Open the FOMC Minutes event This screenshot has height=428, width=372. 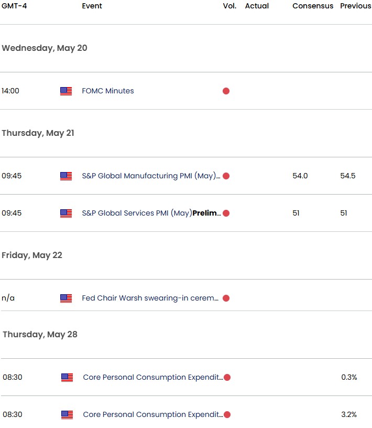pyautogui.click(x=108, y=91)
